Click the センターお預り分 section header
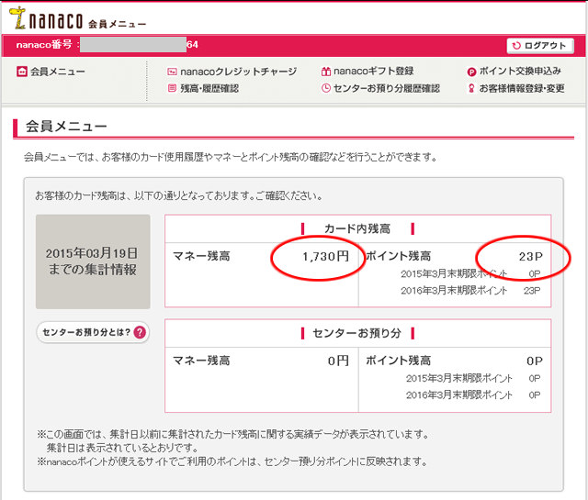The width and height of the screenshot is (588, 500). pyautogui.click(x=357, y=333)
